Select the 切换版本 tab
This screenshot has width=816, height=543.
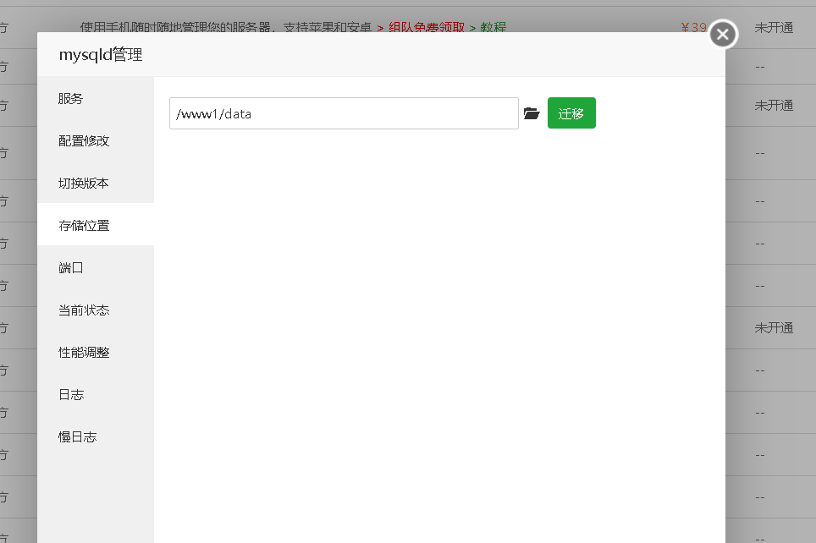coord(96,183)
